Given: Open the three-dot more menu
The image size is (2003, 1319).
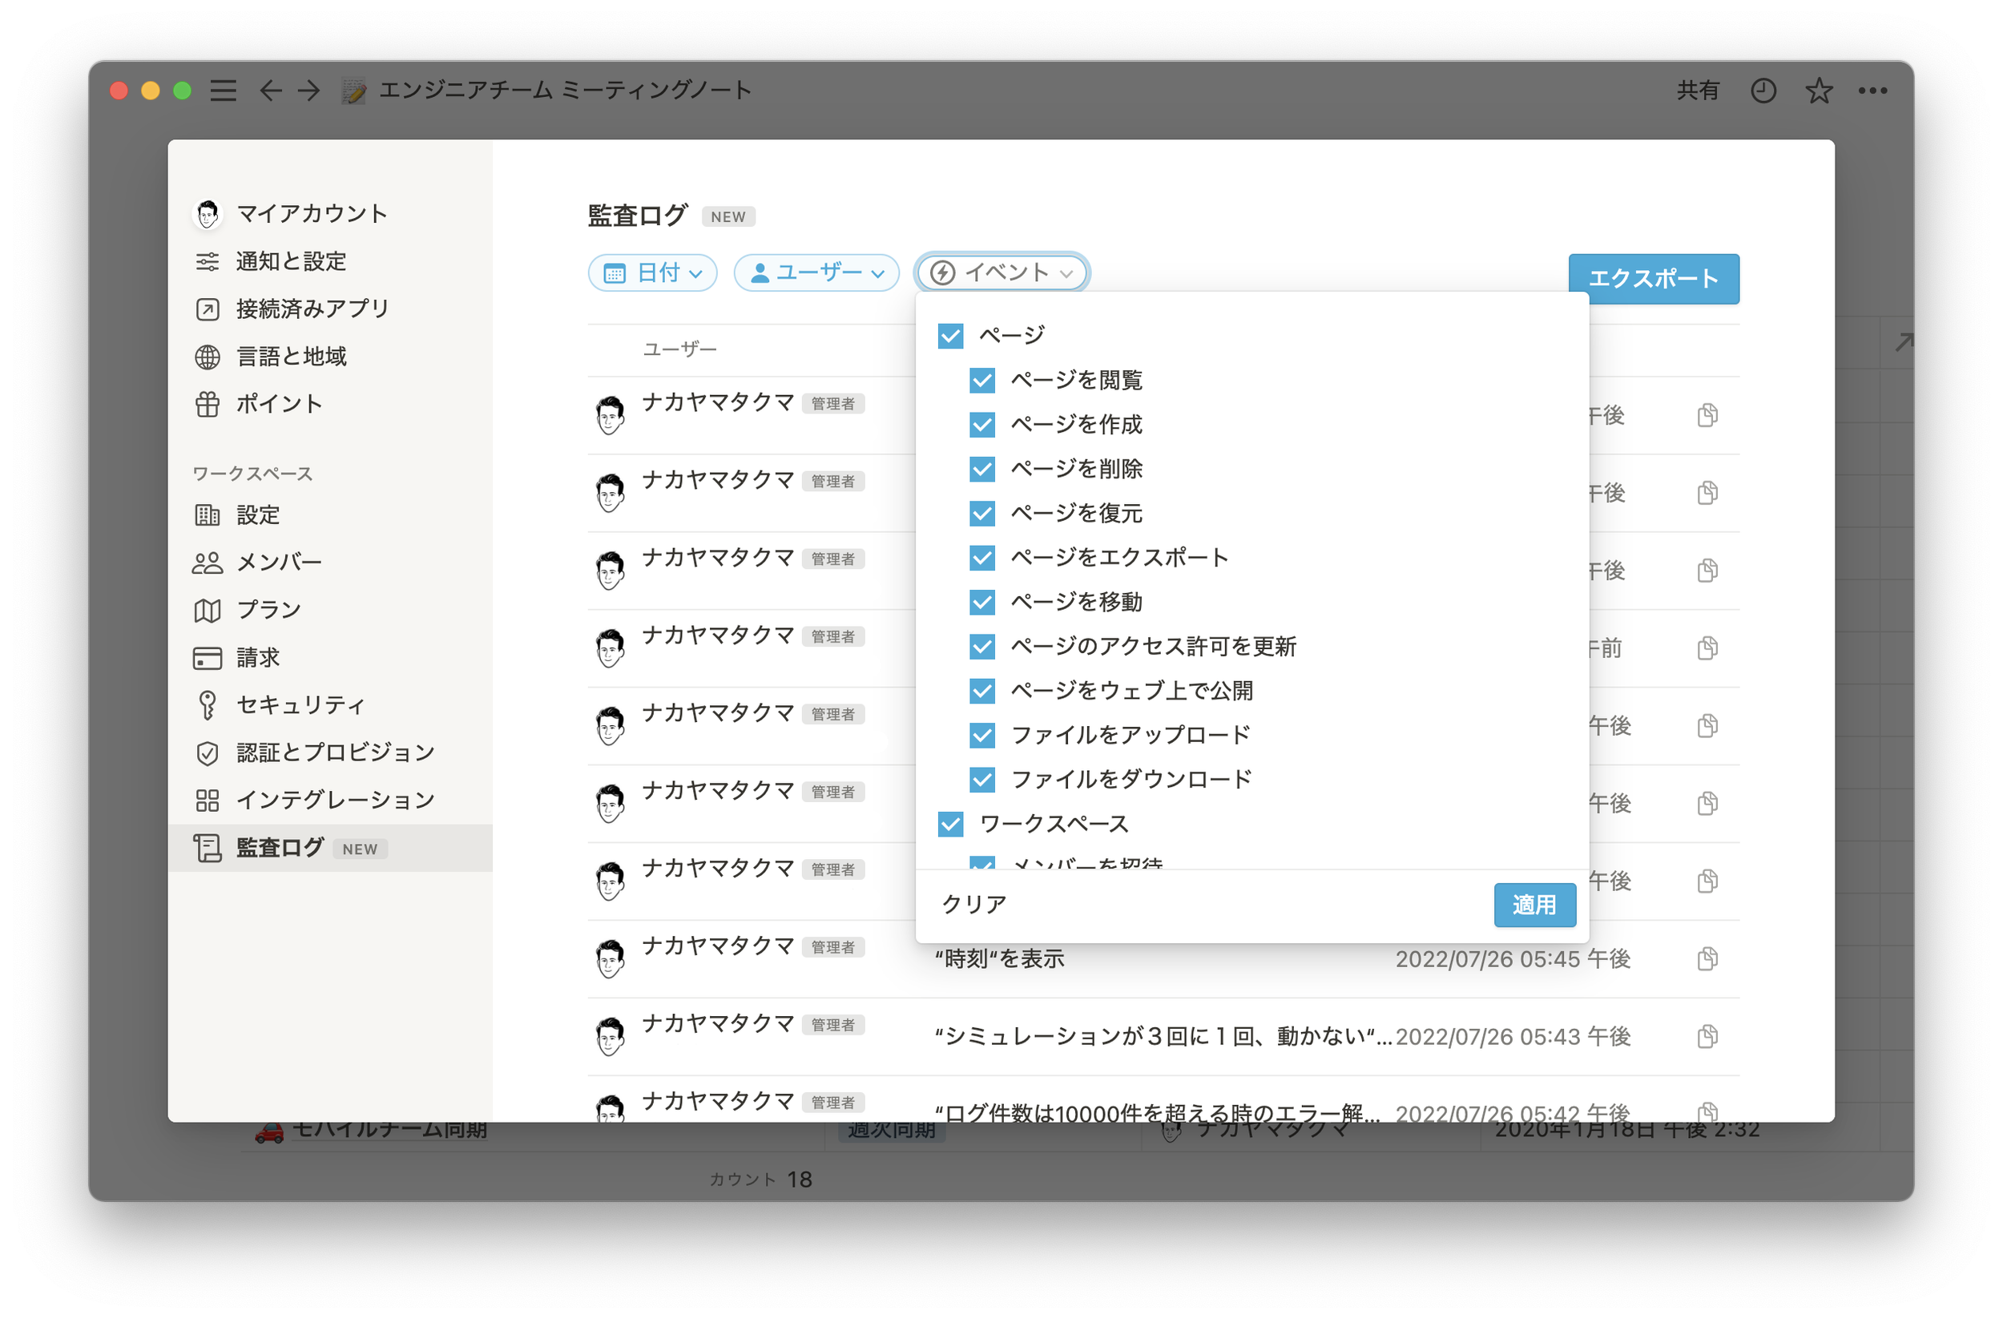Looking at the screenshot, I should 1872,90.
